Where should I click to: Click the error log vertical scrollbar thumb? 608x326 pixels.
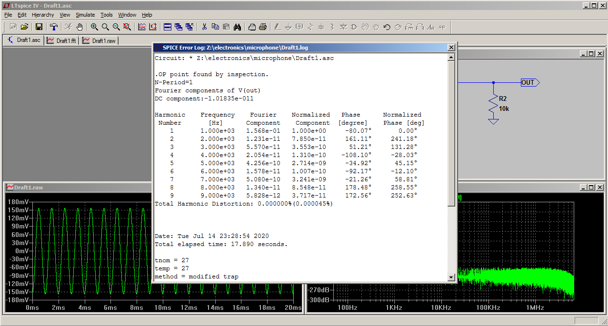[x=451, y=134]
